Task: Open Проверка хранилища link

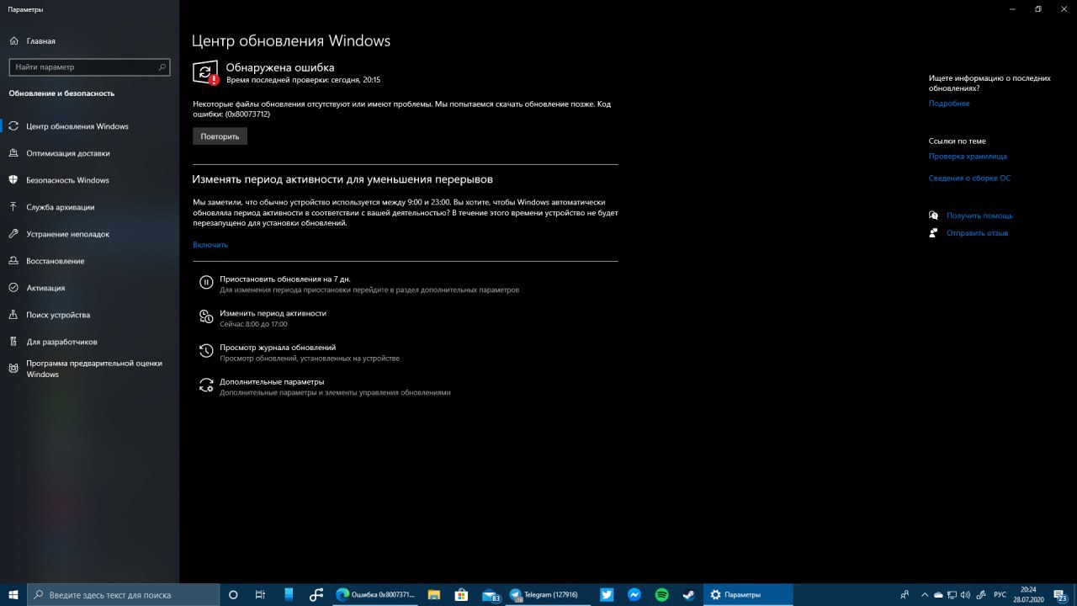Action: tap(968, 157)
